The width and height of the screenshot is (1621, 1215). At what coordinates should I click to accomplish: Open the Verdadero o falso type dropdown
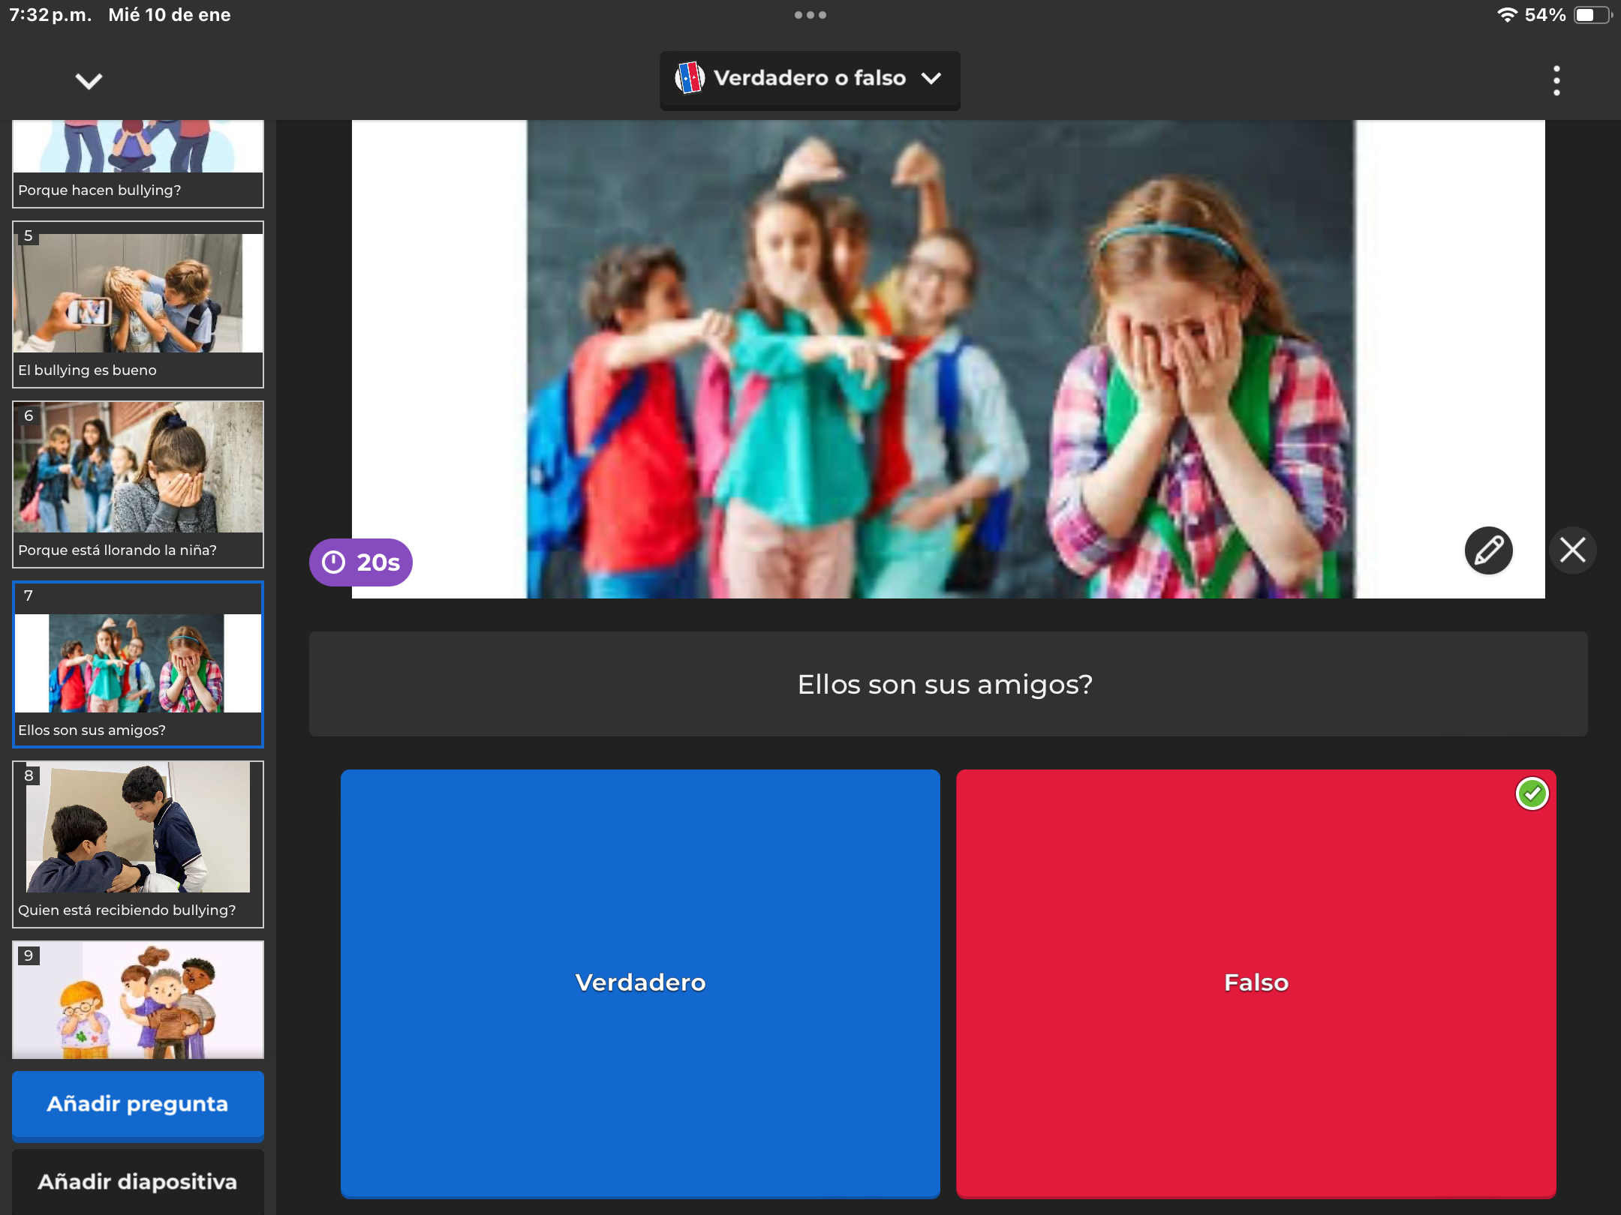[810, 79]
